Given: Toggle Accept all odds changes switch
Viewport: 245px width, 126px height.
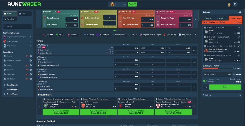Looking at the screenshot, I should 205,81.
